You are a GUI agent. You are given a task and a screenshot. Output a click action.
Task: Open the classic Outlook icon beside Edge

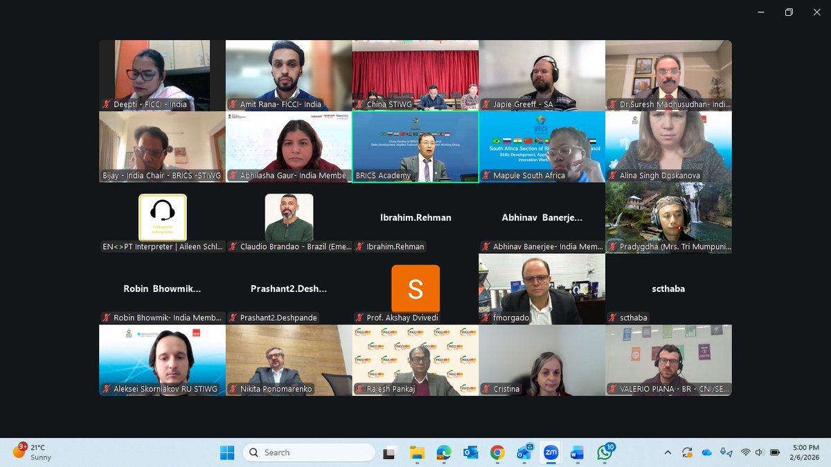(471, 452)
